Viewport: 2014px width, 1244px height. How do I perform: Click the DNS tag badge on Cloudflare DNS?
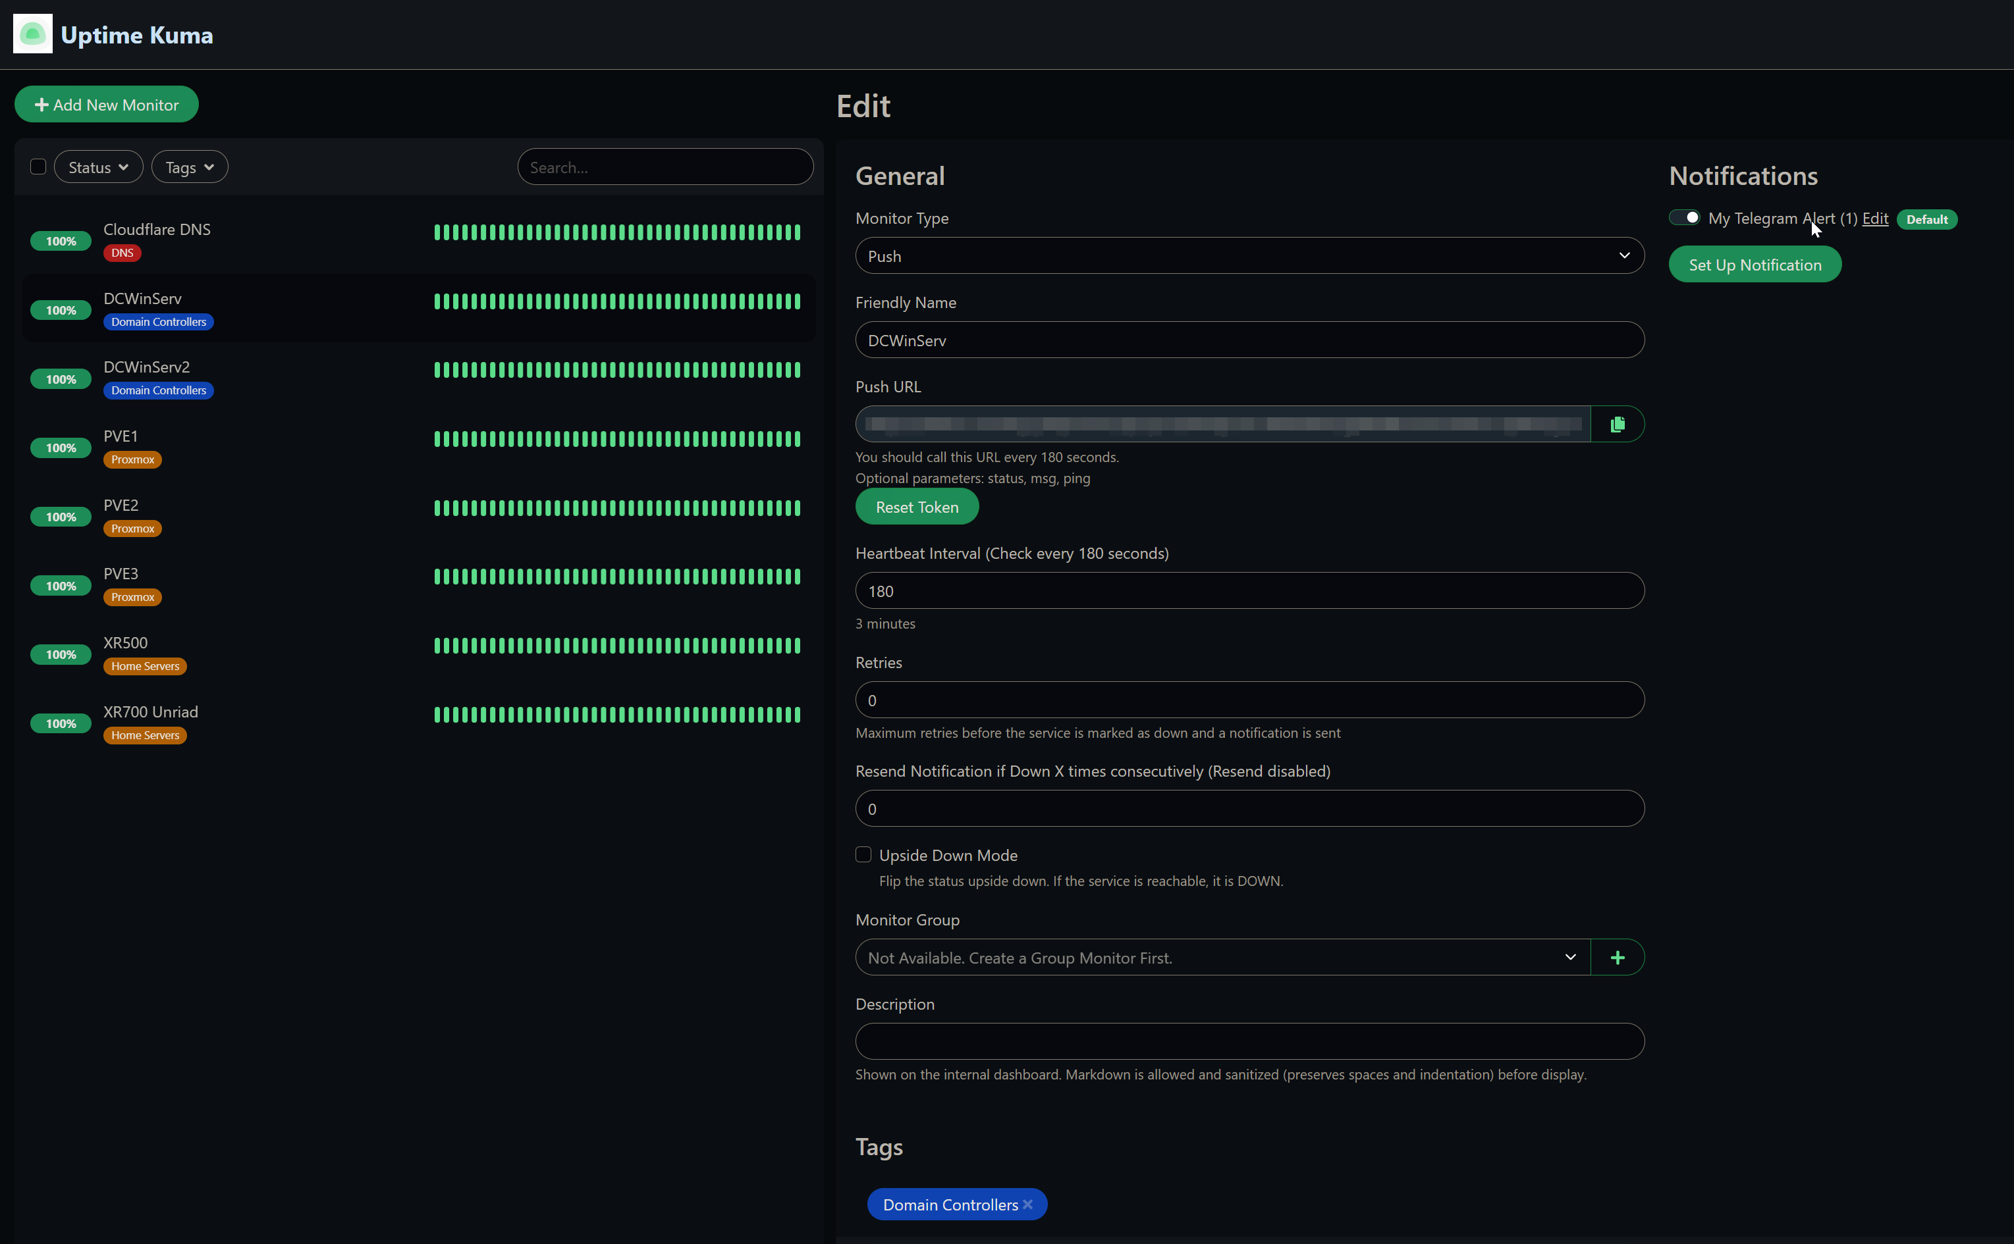[122, 253]
